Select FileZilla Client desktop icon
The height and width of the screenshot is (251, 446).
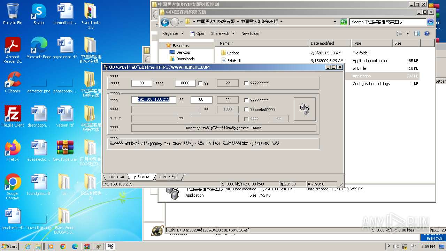[x=13, y=116]
